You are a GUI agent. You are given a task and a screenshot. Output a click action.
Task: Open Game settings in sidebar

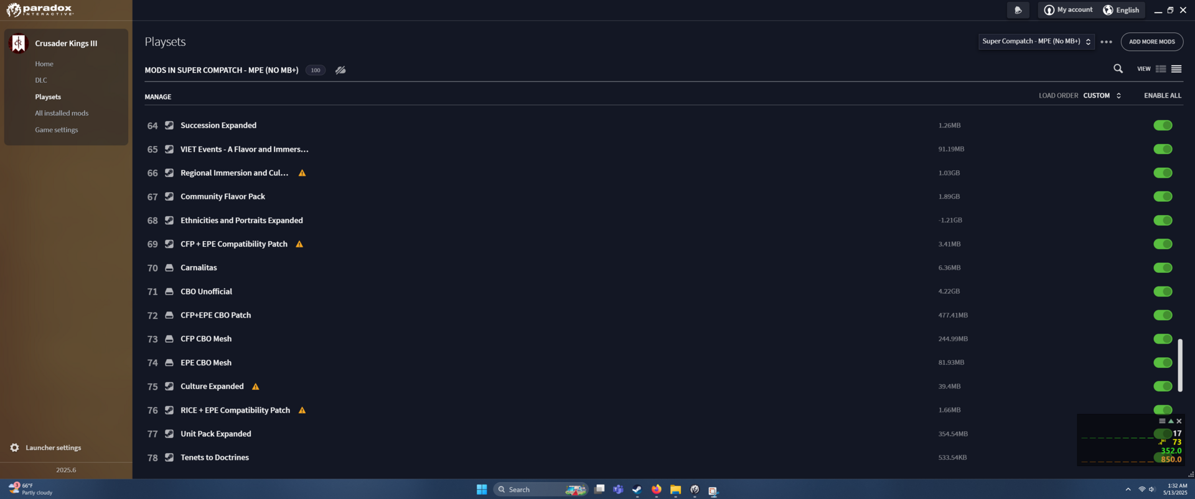click(x=57, y=130)
